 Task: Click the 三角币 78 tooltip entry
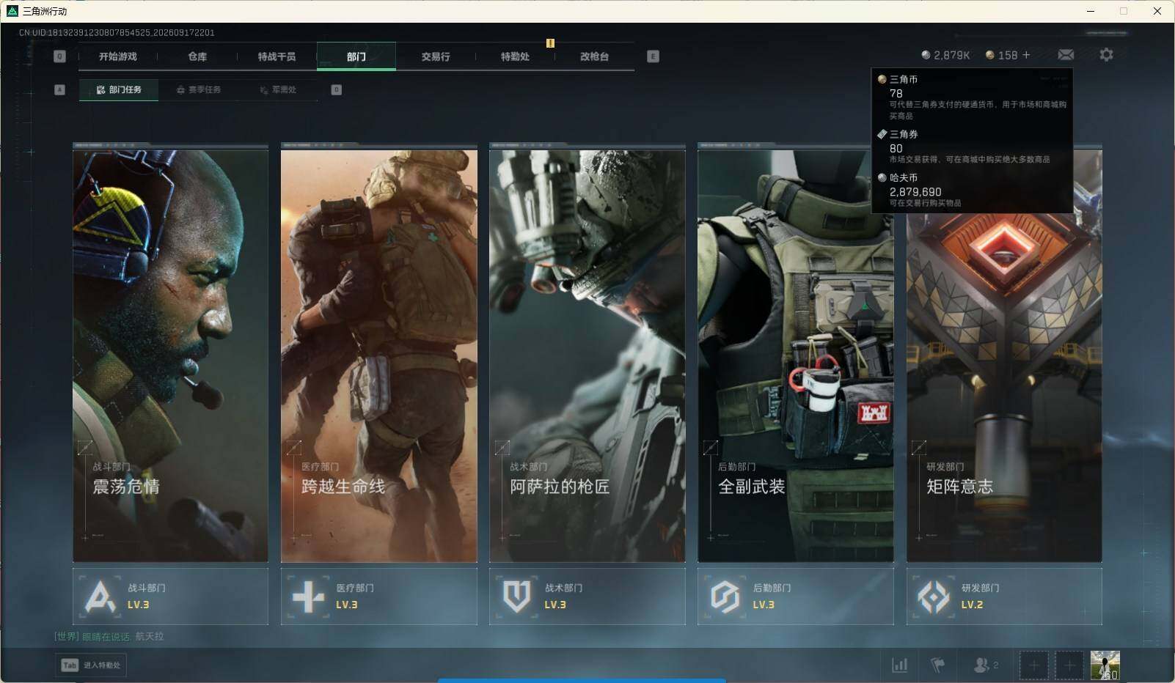point(972,97)
